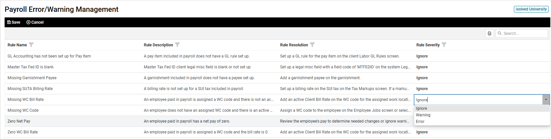
Task: Sort by the Rule Name header
Action: coord(17,45)
